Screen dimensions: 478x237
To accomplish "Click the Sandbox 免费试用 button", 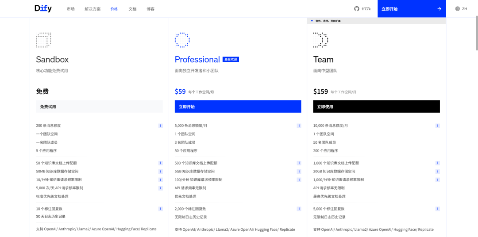I will (x=99, y=107).
